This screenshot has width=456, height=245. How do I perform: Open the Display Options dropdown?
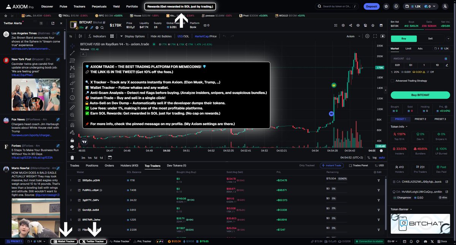133,36
